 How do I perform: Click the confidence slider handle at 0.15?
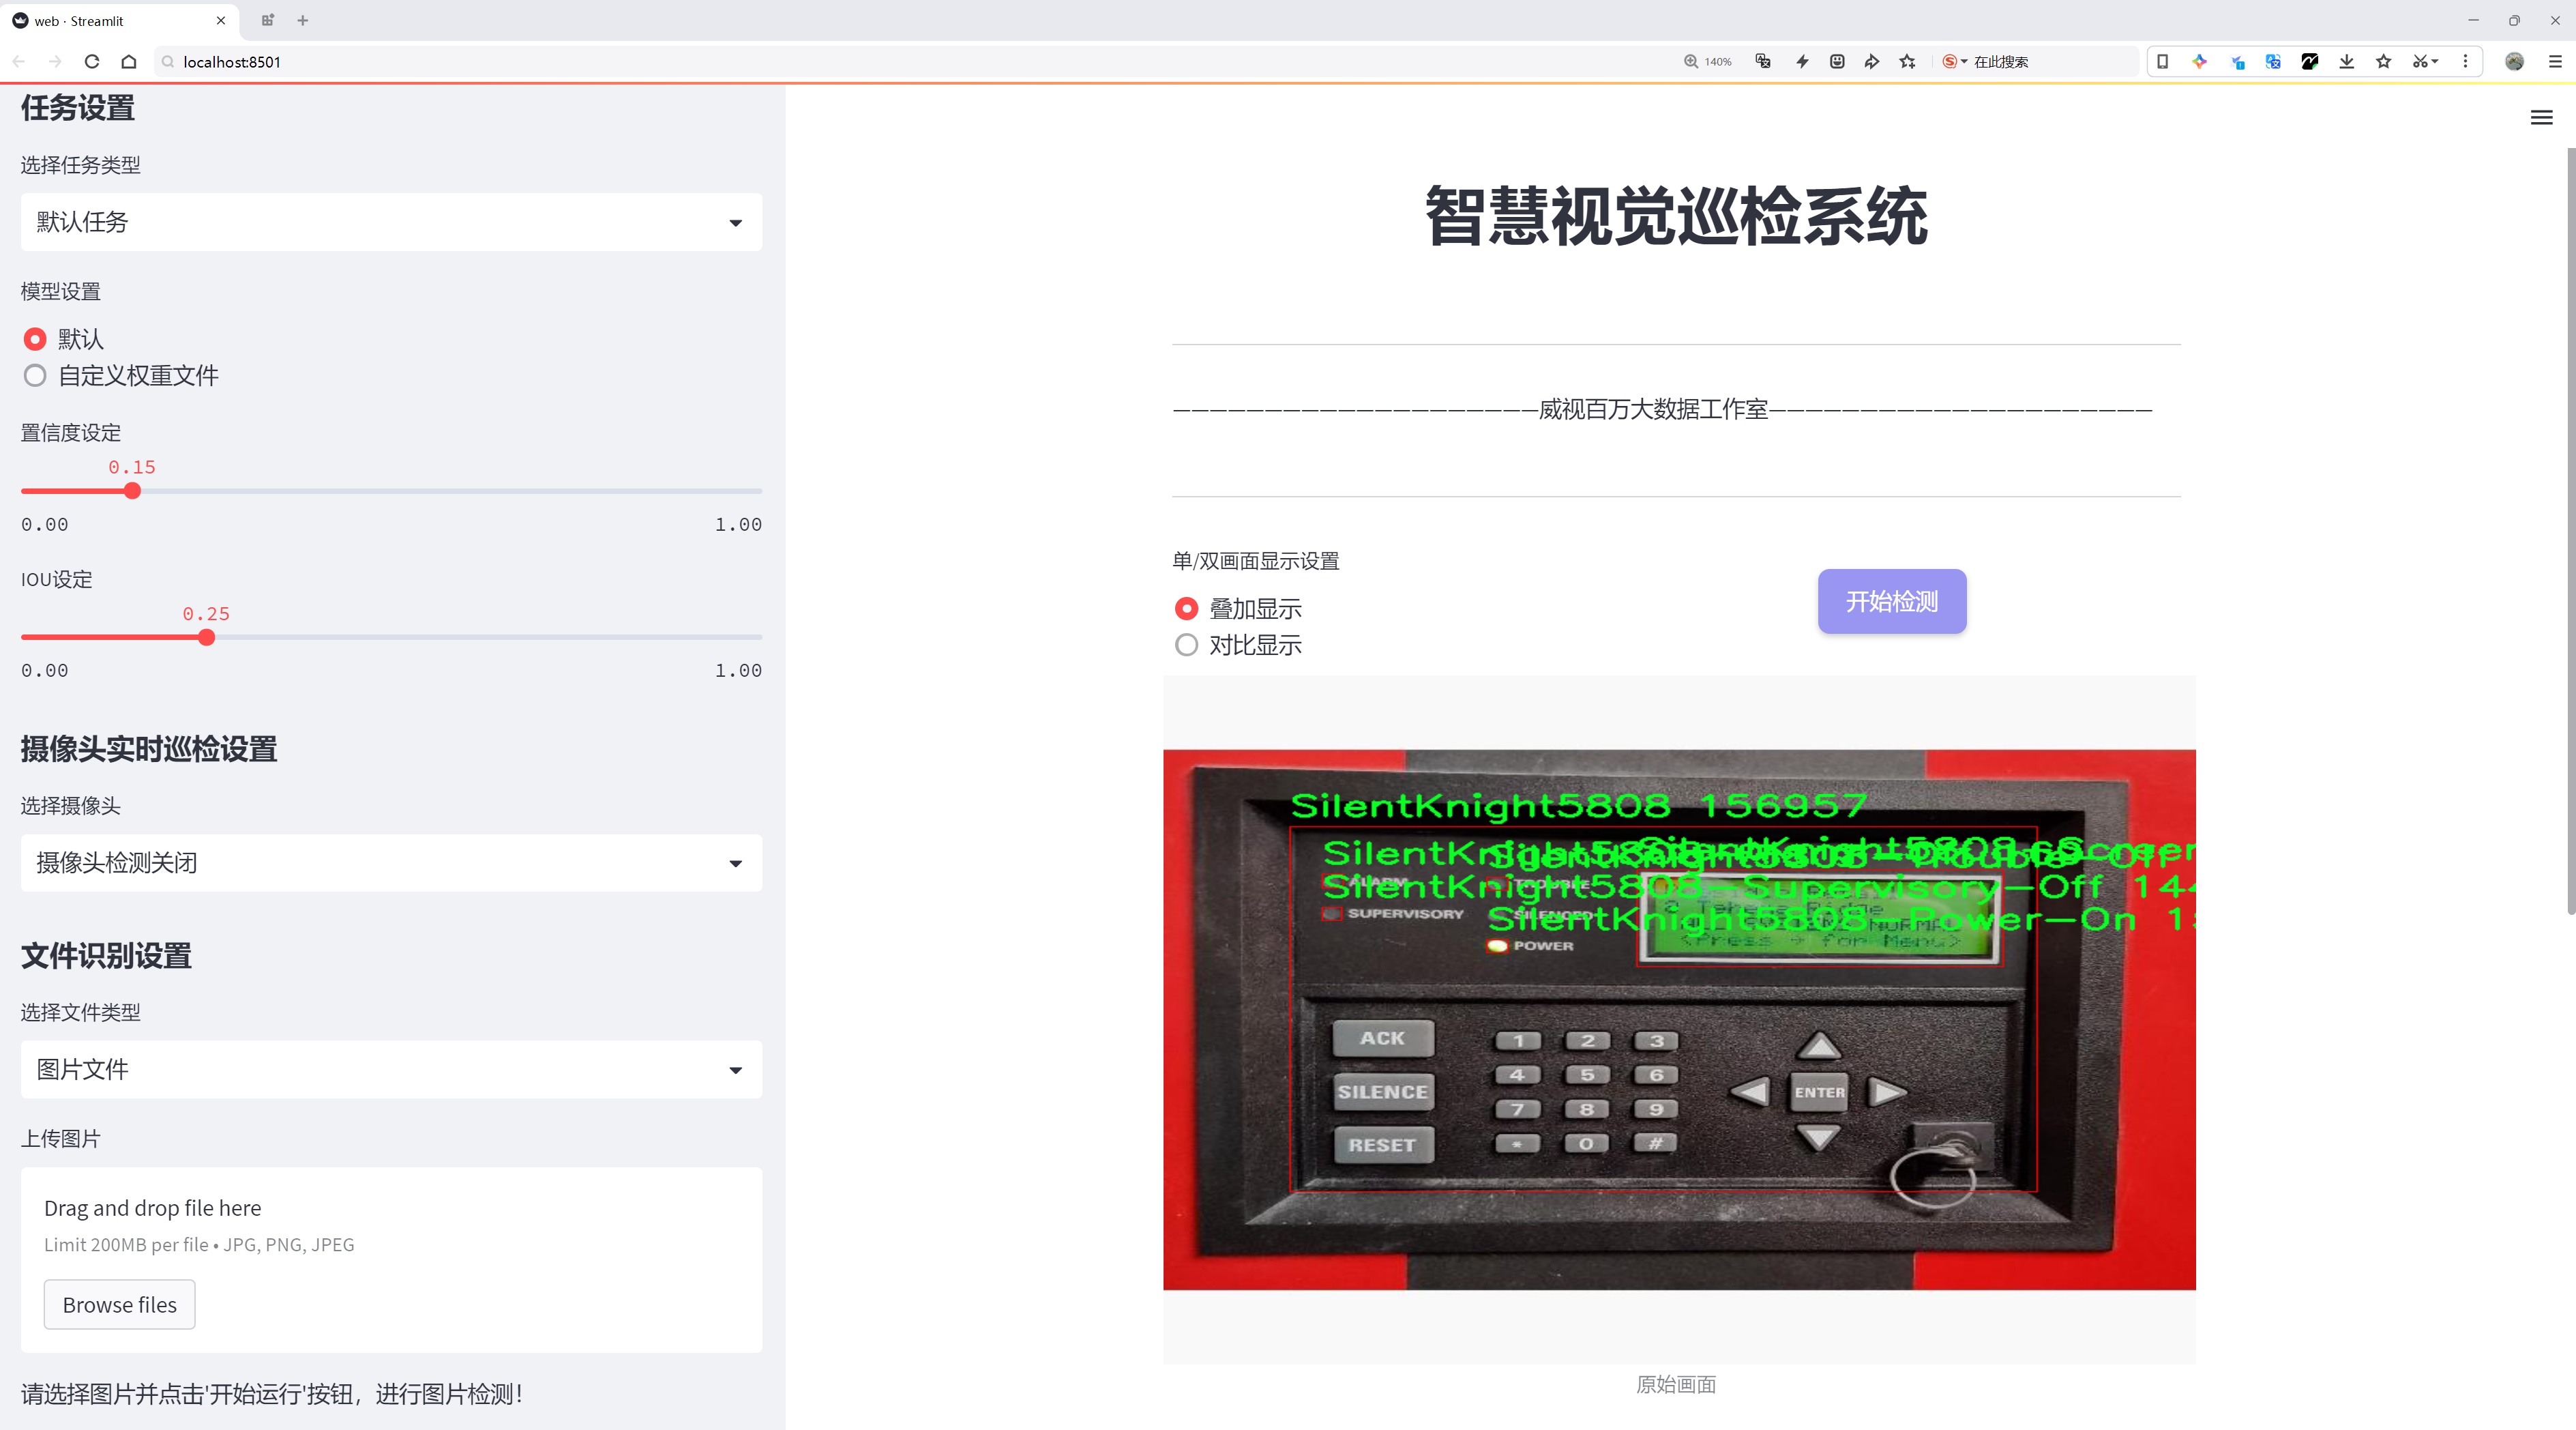(x=132, y=491)
